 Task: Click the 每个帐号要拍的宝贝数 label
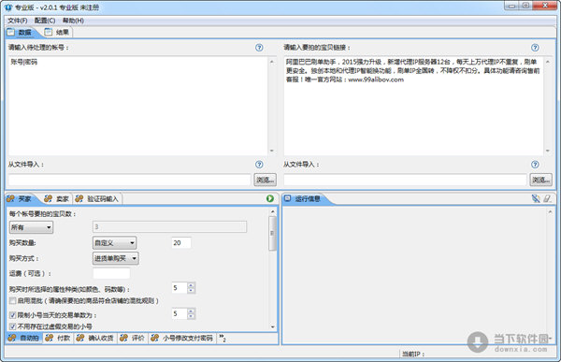pos(42,214)
